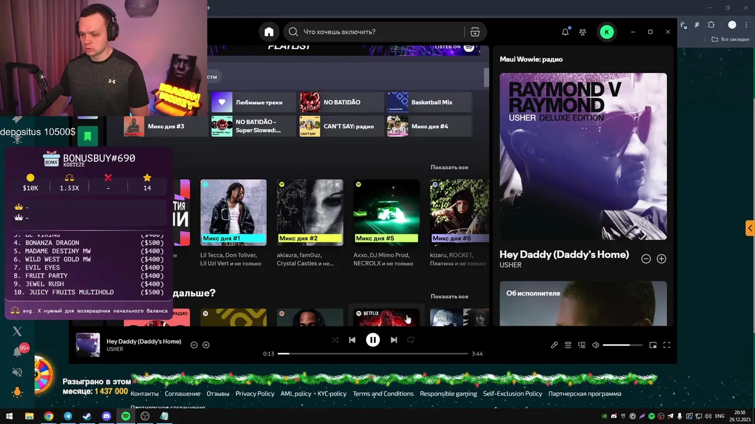Open the Chrome extensions puzzle icon
Image resolution: width=755 pixels, height=424 pixels.
click(x=711, y=25)
